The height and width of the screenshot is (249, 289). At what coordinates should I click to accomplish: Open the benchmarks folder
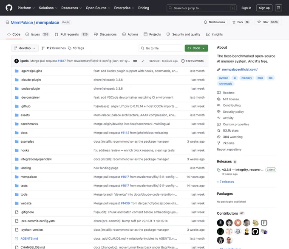point(29,124)
